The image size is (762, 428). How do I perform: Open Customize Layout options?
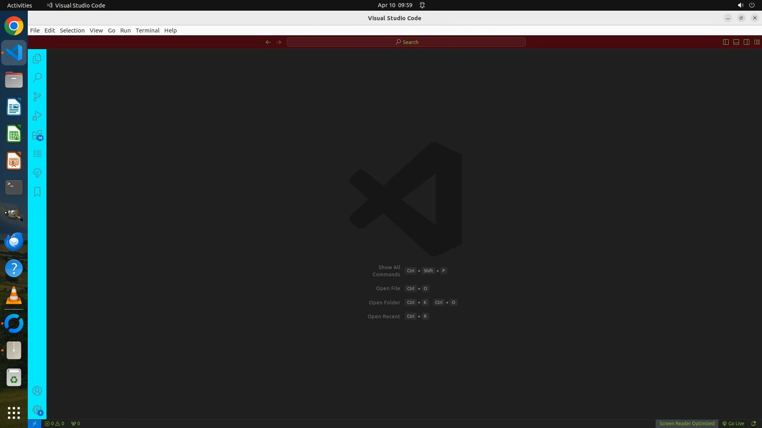(x=757, y=42)
